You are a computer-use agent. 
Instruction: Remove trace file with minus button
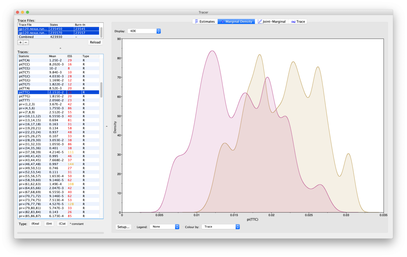26,42
